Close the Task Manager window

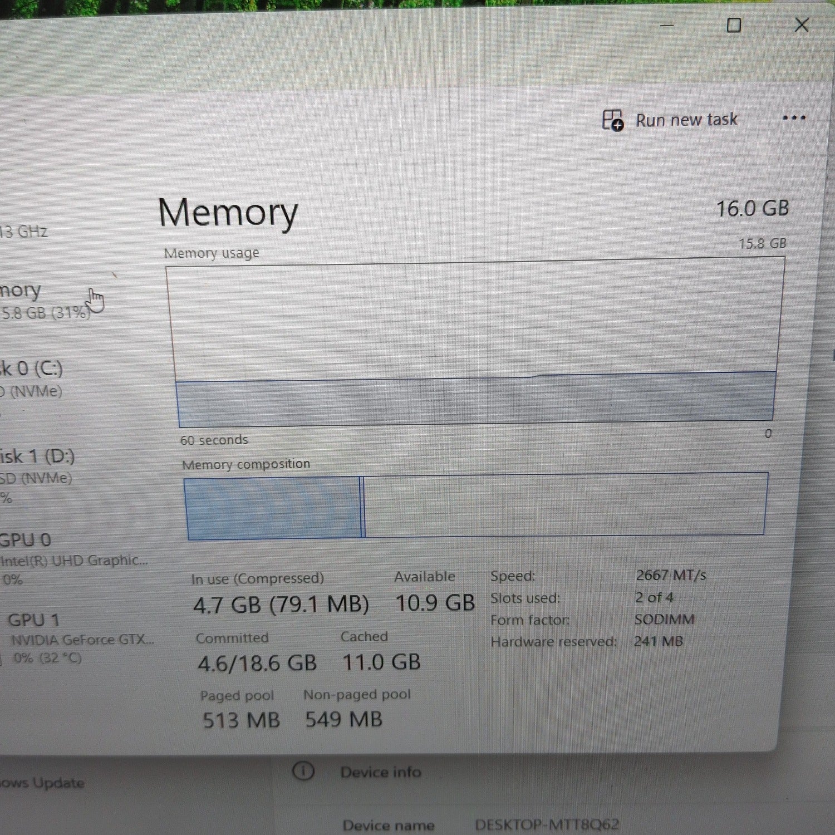point(802,24)
